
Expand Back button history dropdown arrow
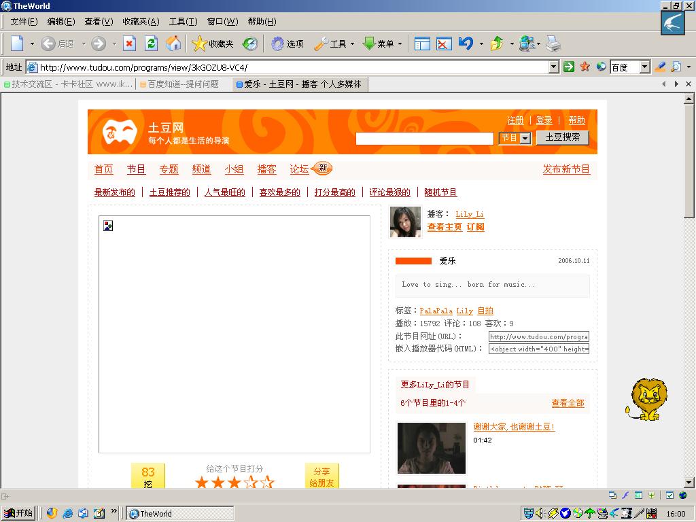(x=84, y=43)
